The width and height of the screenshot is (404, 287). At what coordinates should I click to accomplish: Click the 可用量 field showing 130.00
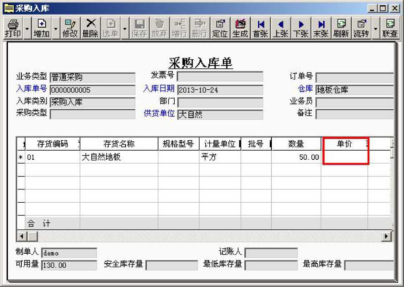click(69, 265)
